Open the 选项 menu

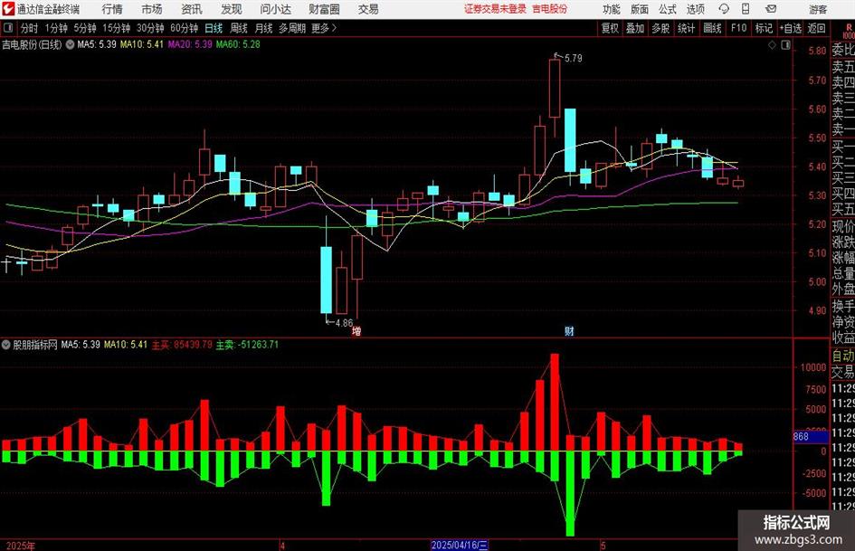pyautogui.click(x=695, y=9)
